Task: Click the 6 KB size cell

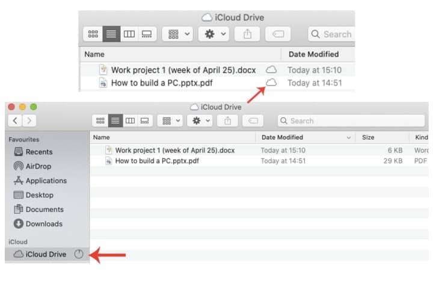Action: (395, 150)
